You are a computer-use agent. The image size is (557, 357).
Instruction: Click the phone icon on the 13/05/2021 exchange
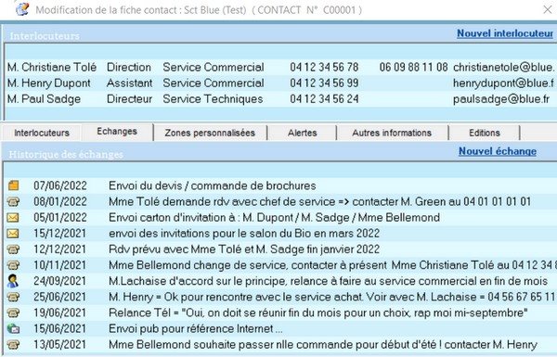[14, 345]
